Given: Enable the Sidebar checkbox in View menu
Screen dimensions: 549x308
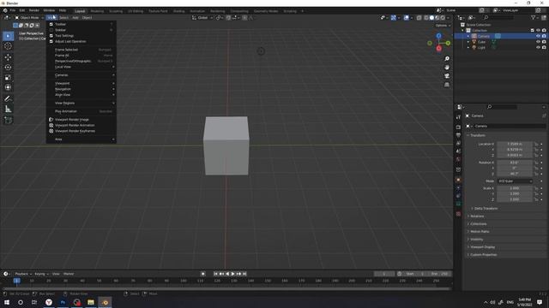Looking at the screenshot, I should click(x=51, y=30).
